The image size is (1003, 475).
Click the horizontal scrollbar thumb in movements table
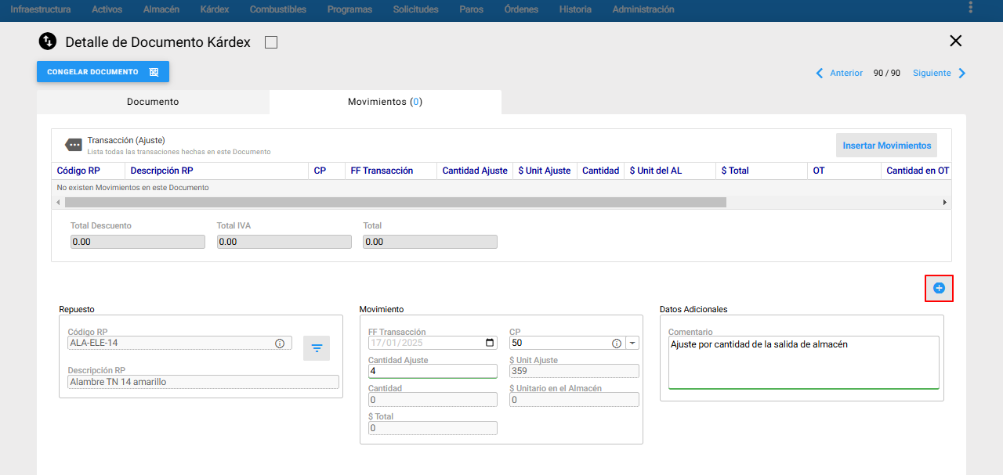395,202
